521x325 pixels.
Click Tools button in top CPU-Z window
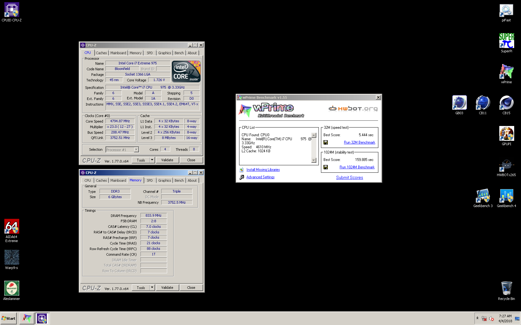[141, 160]
